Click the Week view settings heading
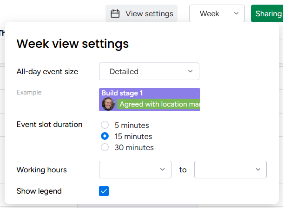This screenshot has height=208, width=283. [x=72, y=44]
